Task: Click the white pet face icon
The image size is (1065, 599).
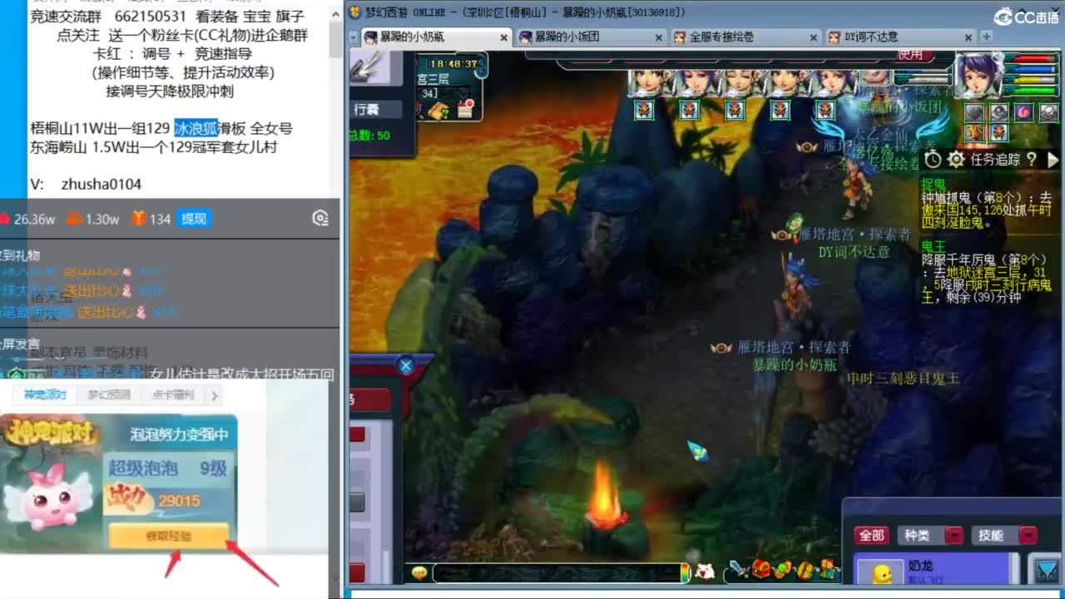Action: tap(705, 572)
